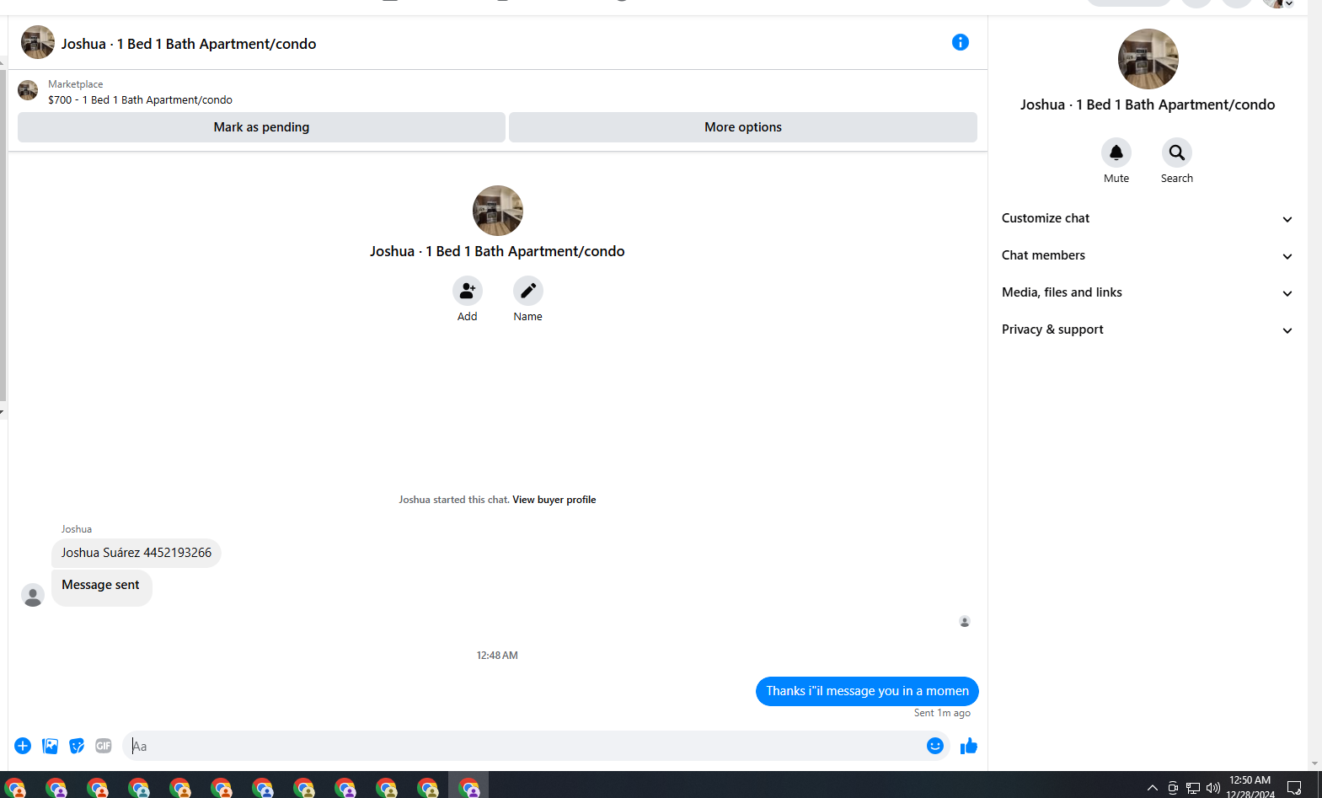The width and height of the screenshot is (1322, 798).
Task: Open the emoji picker smiley icon
Action: point(935,746)
